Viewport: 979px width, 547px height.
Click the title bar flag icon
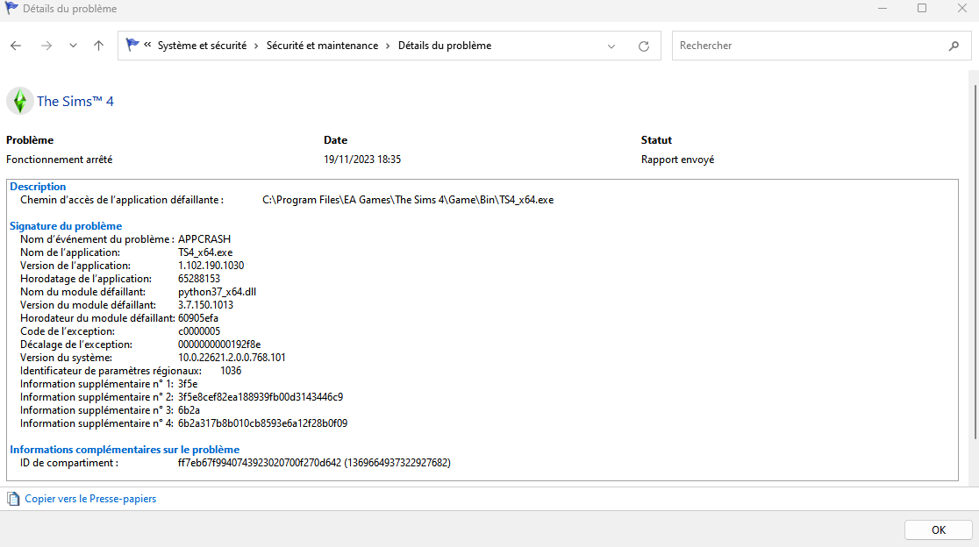tap(11, 8)
